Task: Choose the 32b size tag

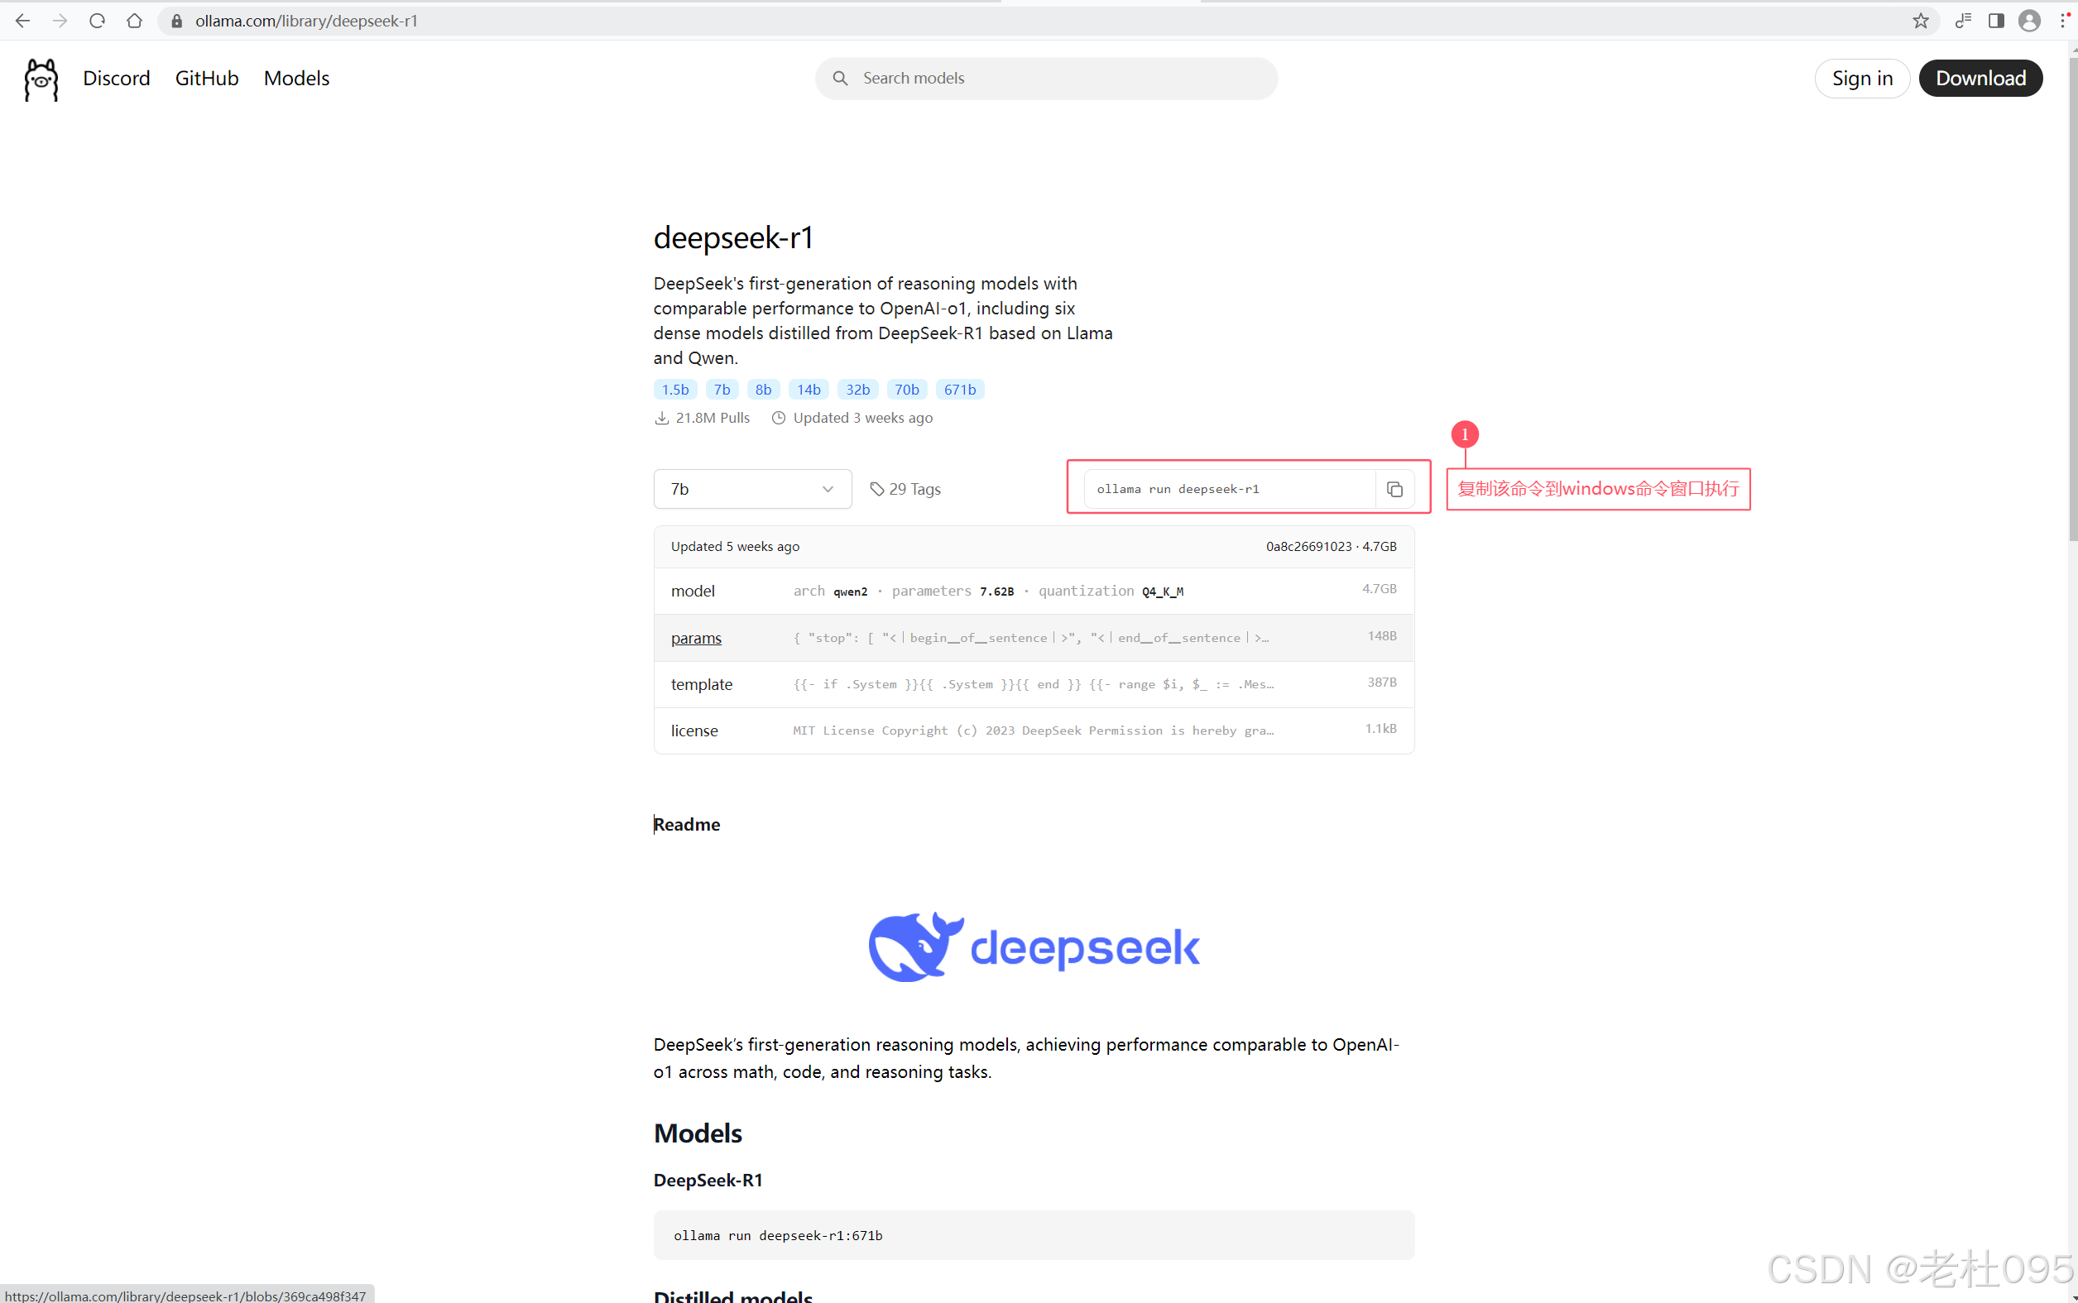Action: [857, 390]
